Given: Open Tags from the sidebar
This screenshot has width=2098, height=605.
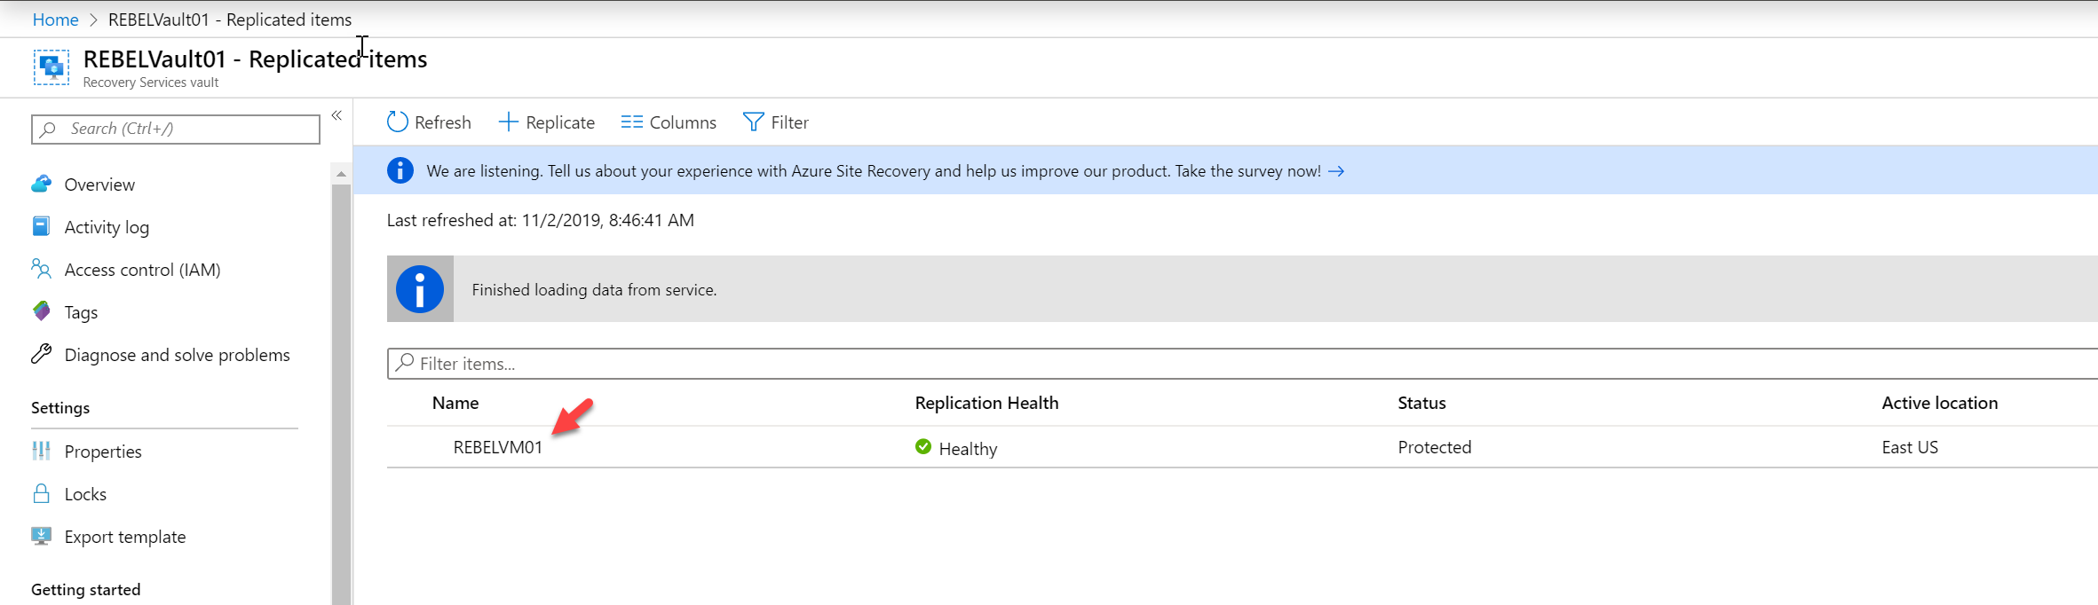Looking at the screenshot, I should 81,312.
